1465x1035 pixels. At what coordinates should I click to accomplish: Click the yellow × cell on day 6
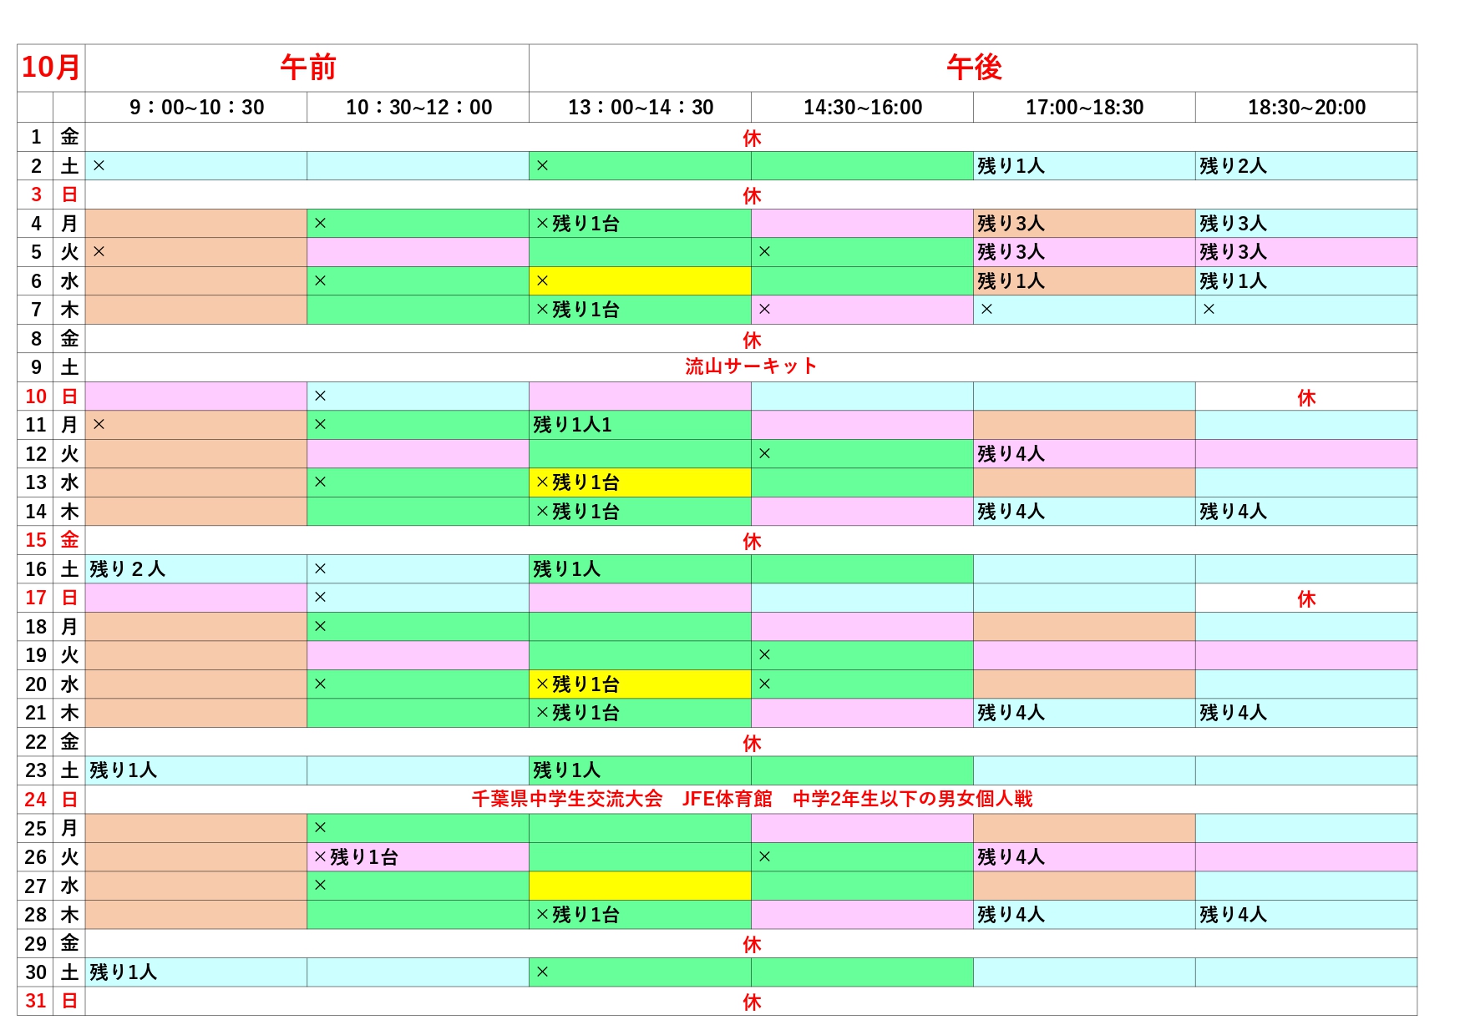pyautogui.click(x=641, y=281)
